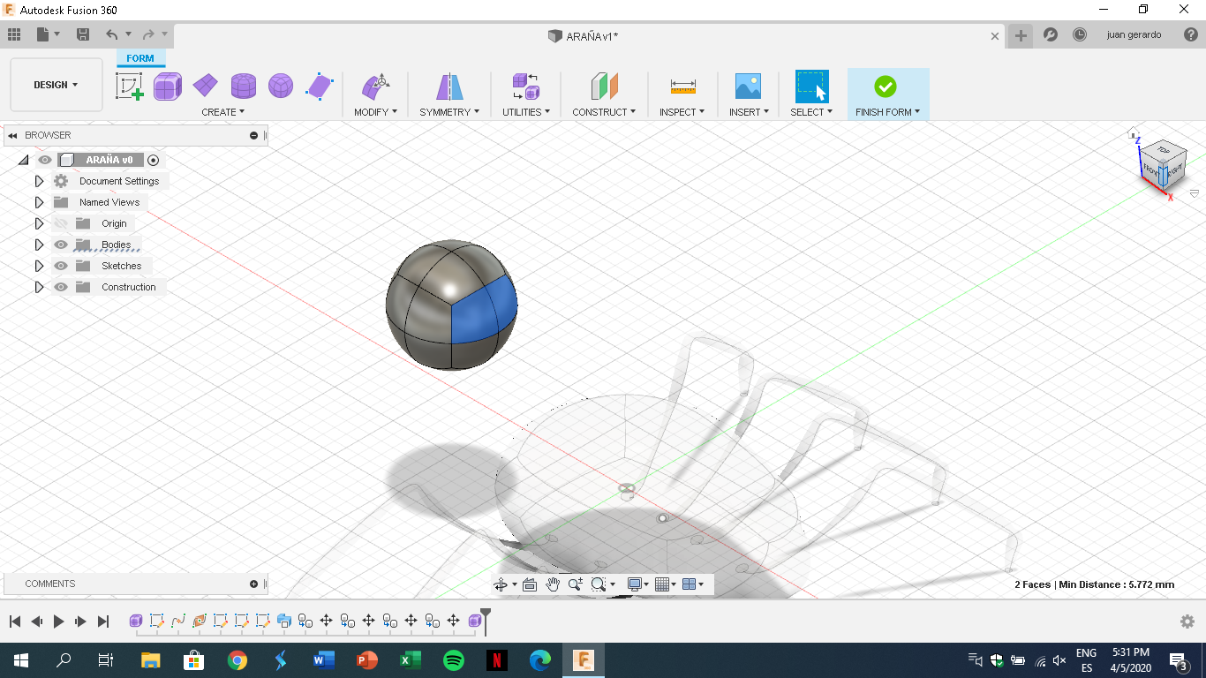Image resolution: width=1206 pixels, height=678 pixels.
Task: Open the SYMMETRY menu
Action: click(x=448, y=111)
